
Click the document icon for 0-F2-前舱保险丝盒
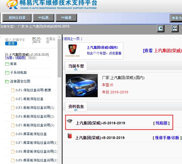tap(13, 99)
